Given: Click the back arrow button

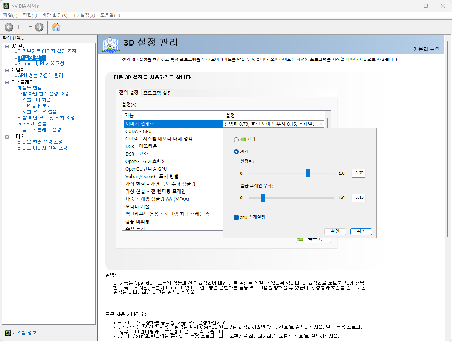Looking at the screenshot, I should [9, 27].
